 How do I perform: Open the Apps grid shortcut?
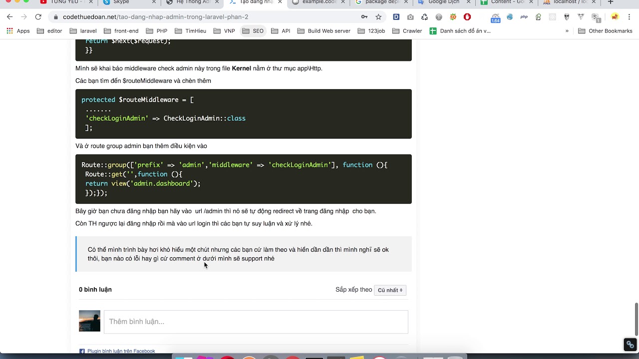(x=18, y=31)
